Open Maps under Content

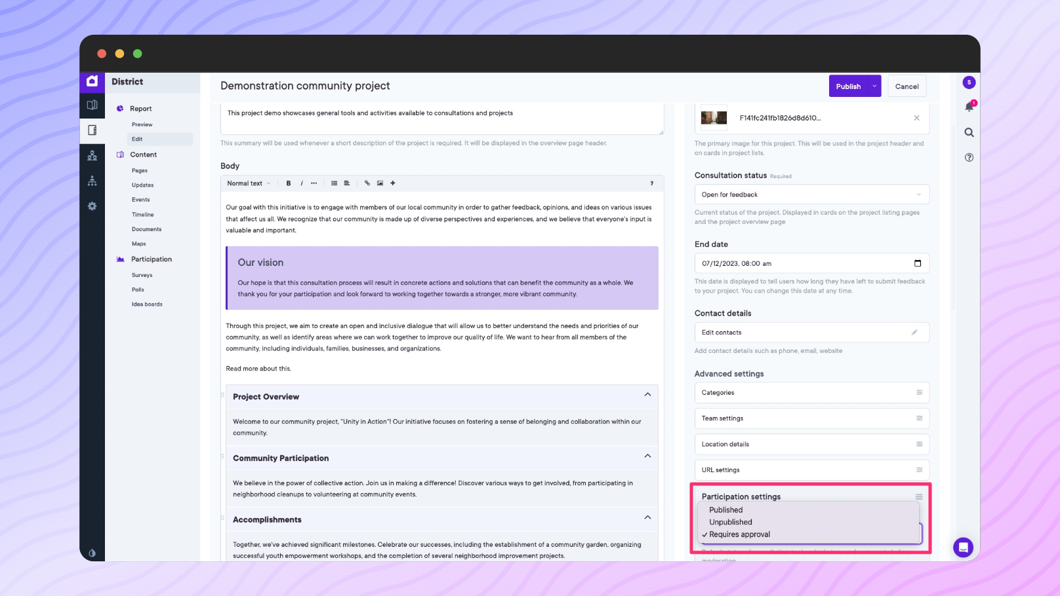tap(139, 244)
